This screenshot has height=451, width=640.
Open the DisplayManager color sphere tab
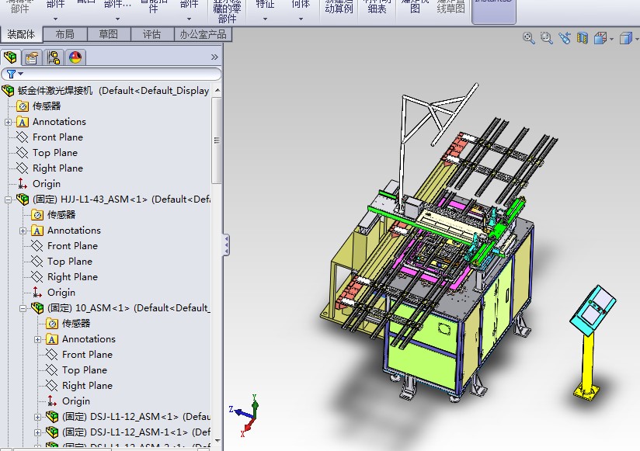[75, 57]
